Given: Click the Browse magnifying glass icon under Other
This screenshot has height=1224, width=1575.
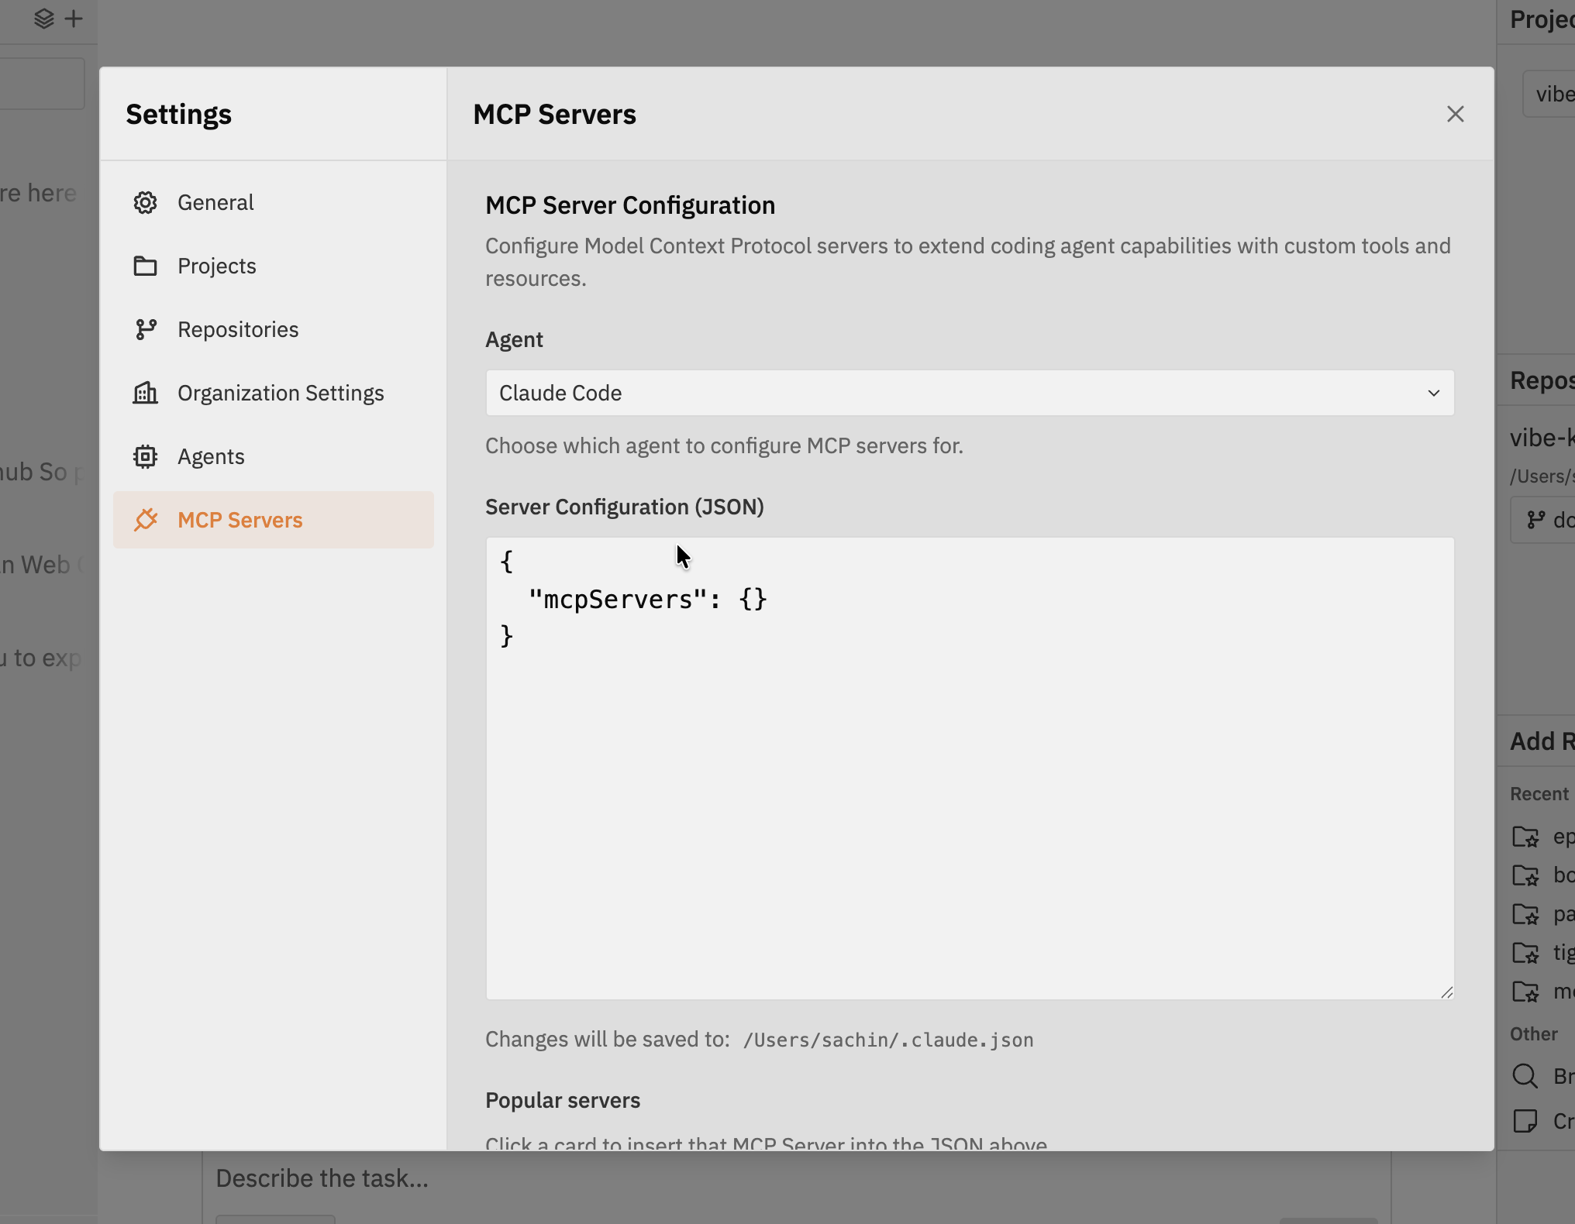Looking at the screenshot, I should (1525, 1076).
